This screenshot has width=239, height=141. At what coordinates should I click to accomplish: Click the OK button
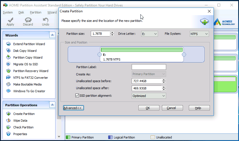tap(149, 108)
